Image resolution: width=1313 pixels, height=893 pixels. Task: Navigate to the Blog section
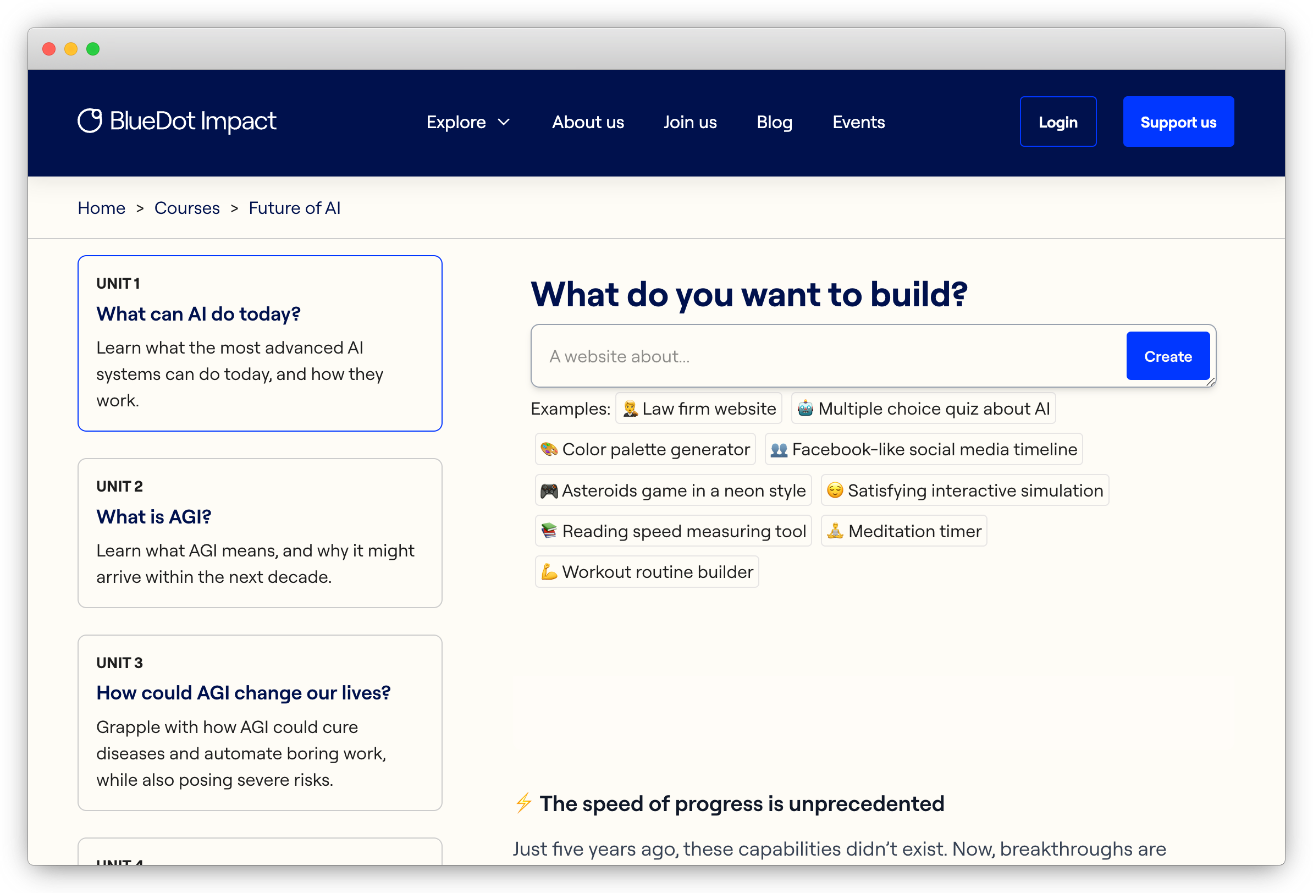(x=774, y=122)
